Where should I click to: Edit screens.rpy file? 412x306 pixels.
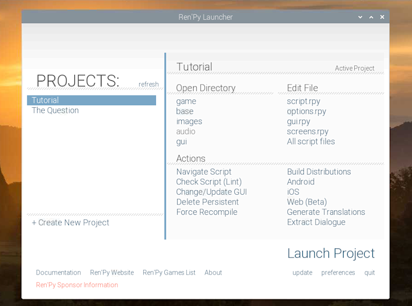point(307,131)
